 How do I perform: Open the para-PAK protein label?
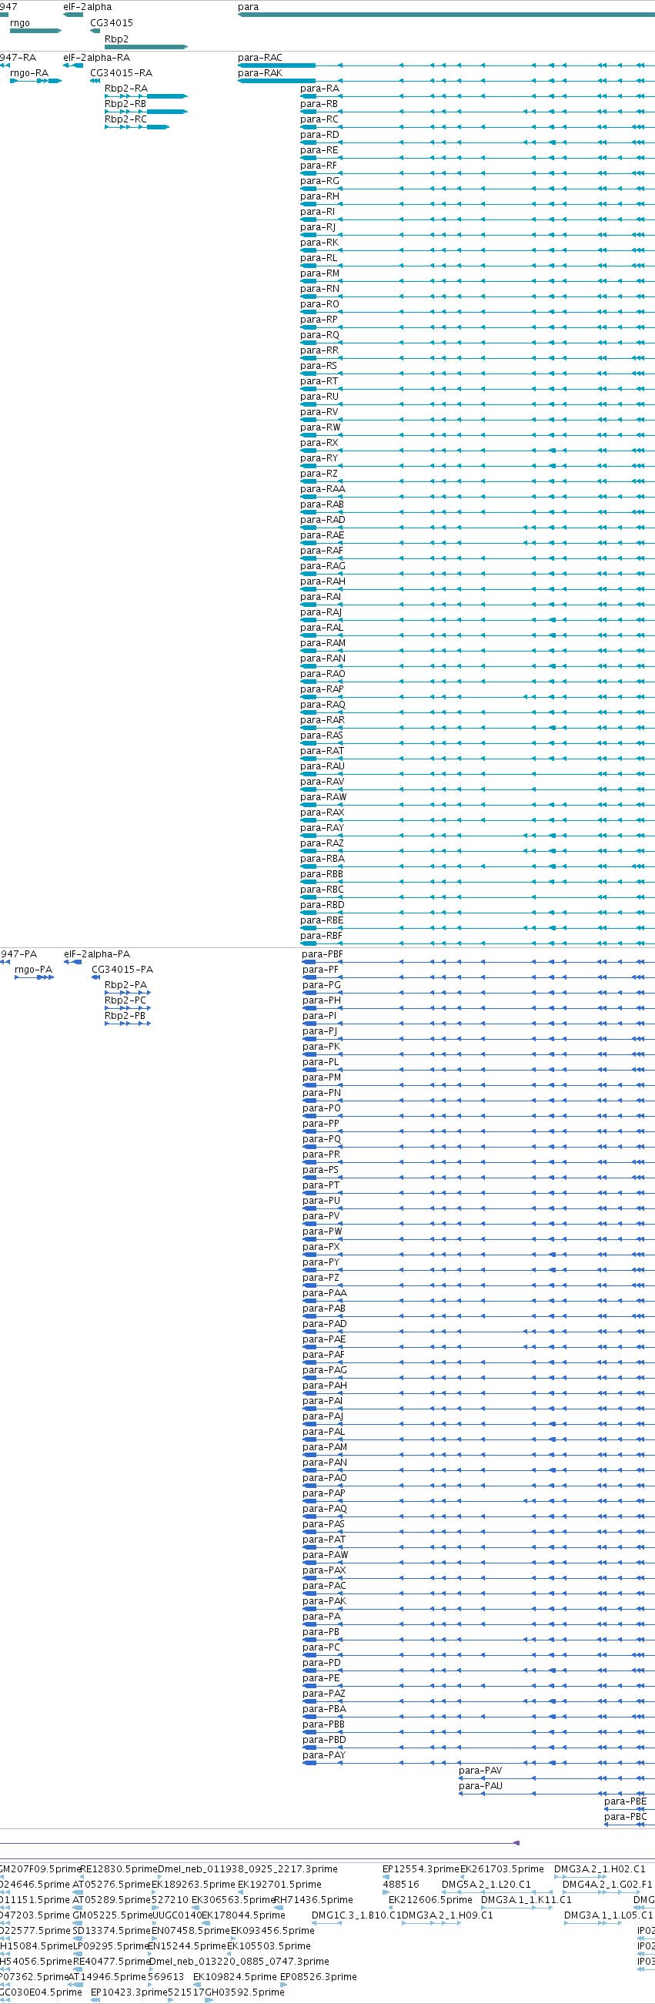pos(324,1600)
